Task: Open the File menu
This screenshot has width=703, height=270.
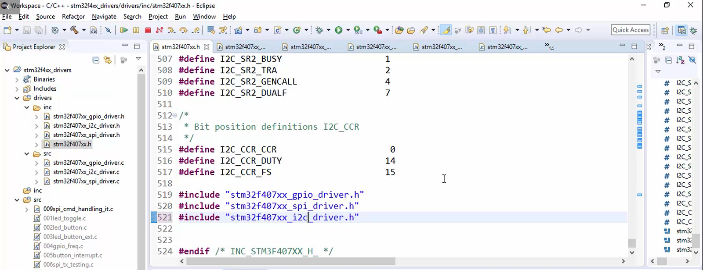Action: [x=7, y=17]
